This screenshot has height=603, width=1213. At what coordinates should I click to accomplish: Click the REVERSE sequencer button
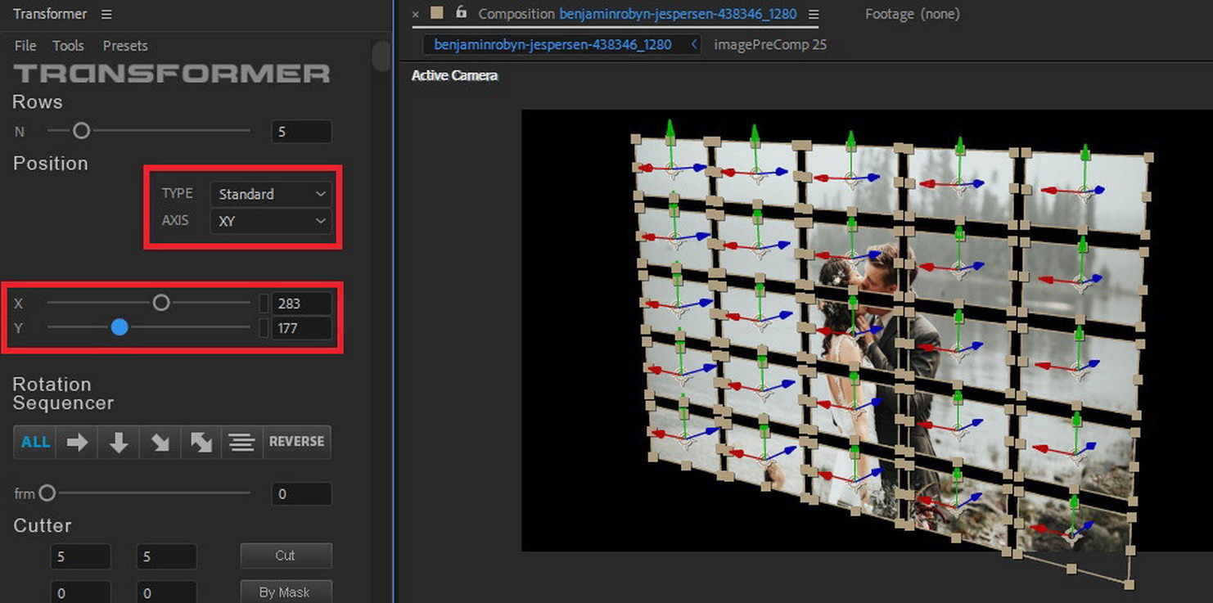click(296, 442)
